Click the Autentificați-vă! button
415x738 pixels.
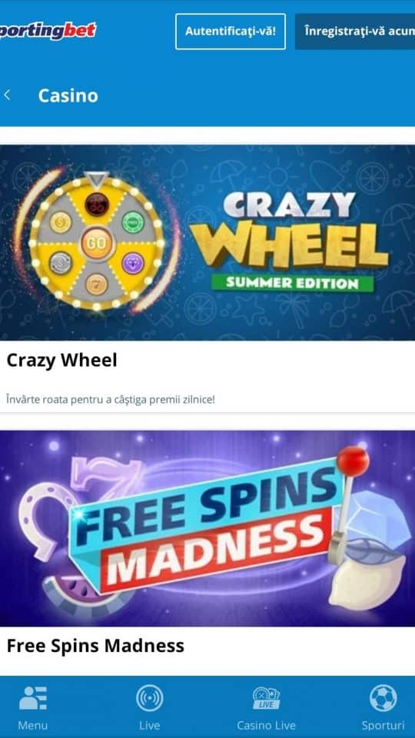tap(231, 32)
